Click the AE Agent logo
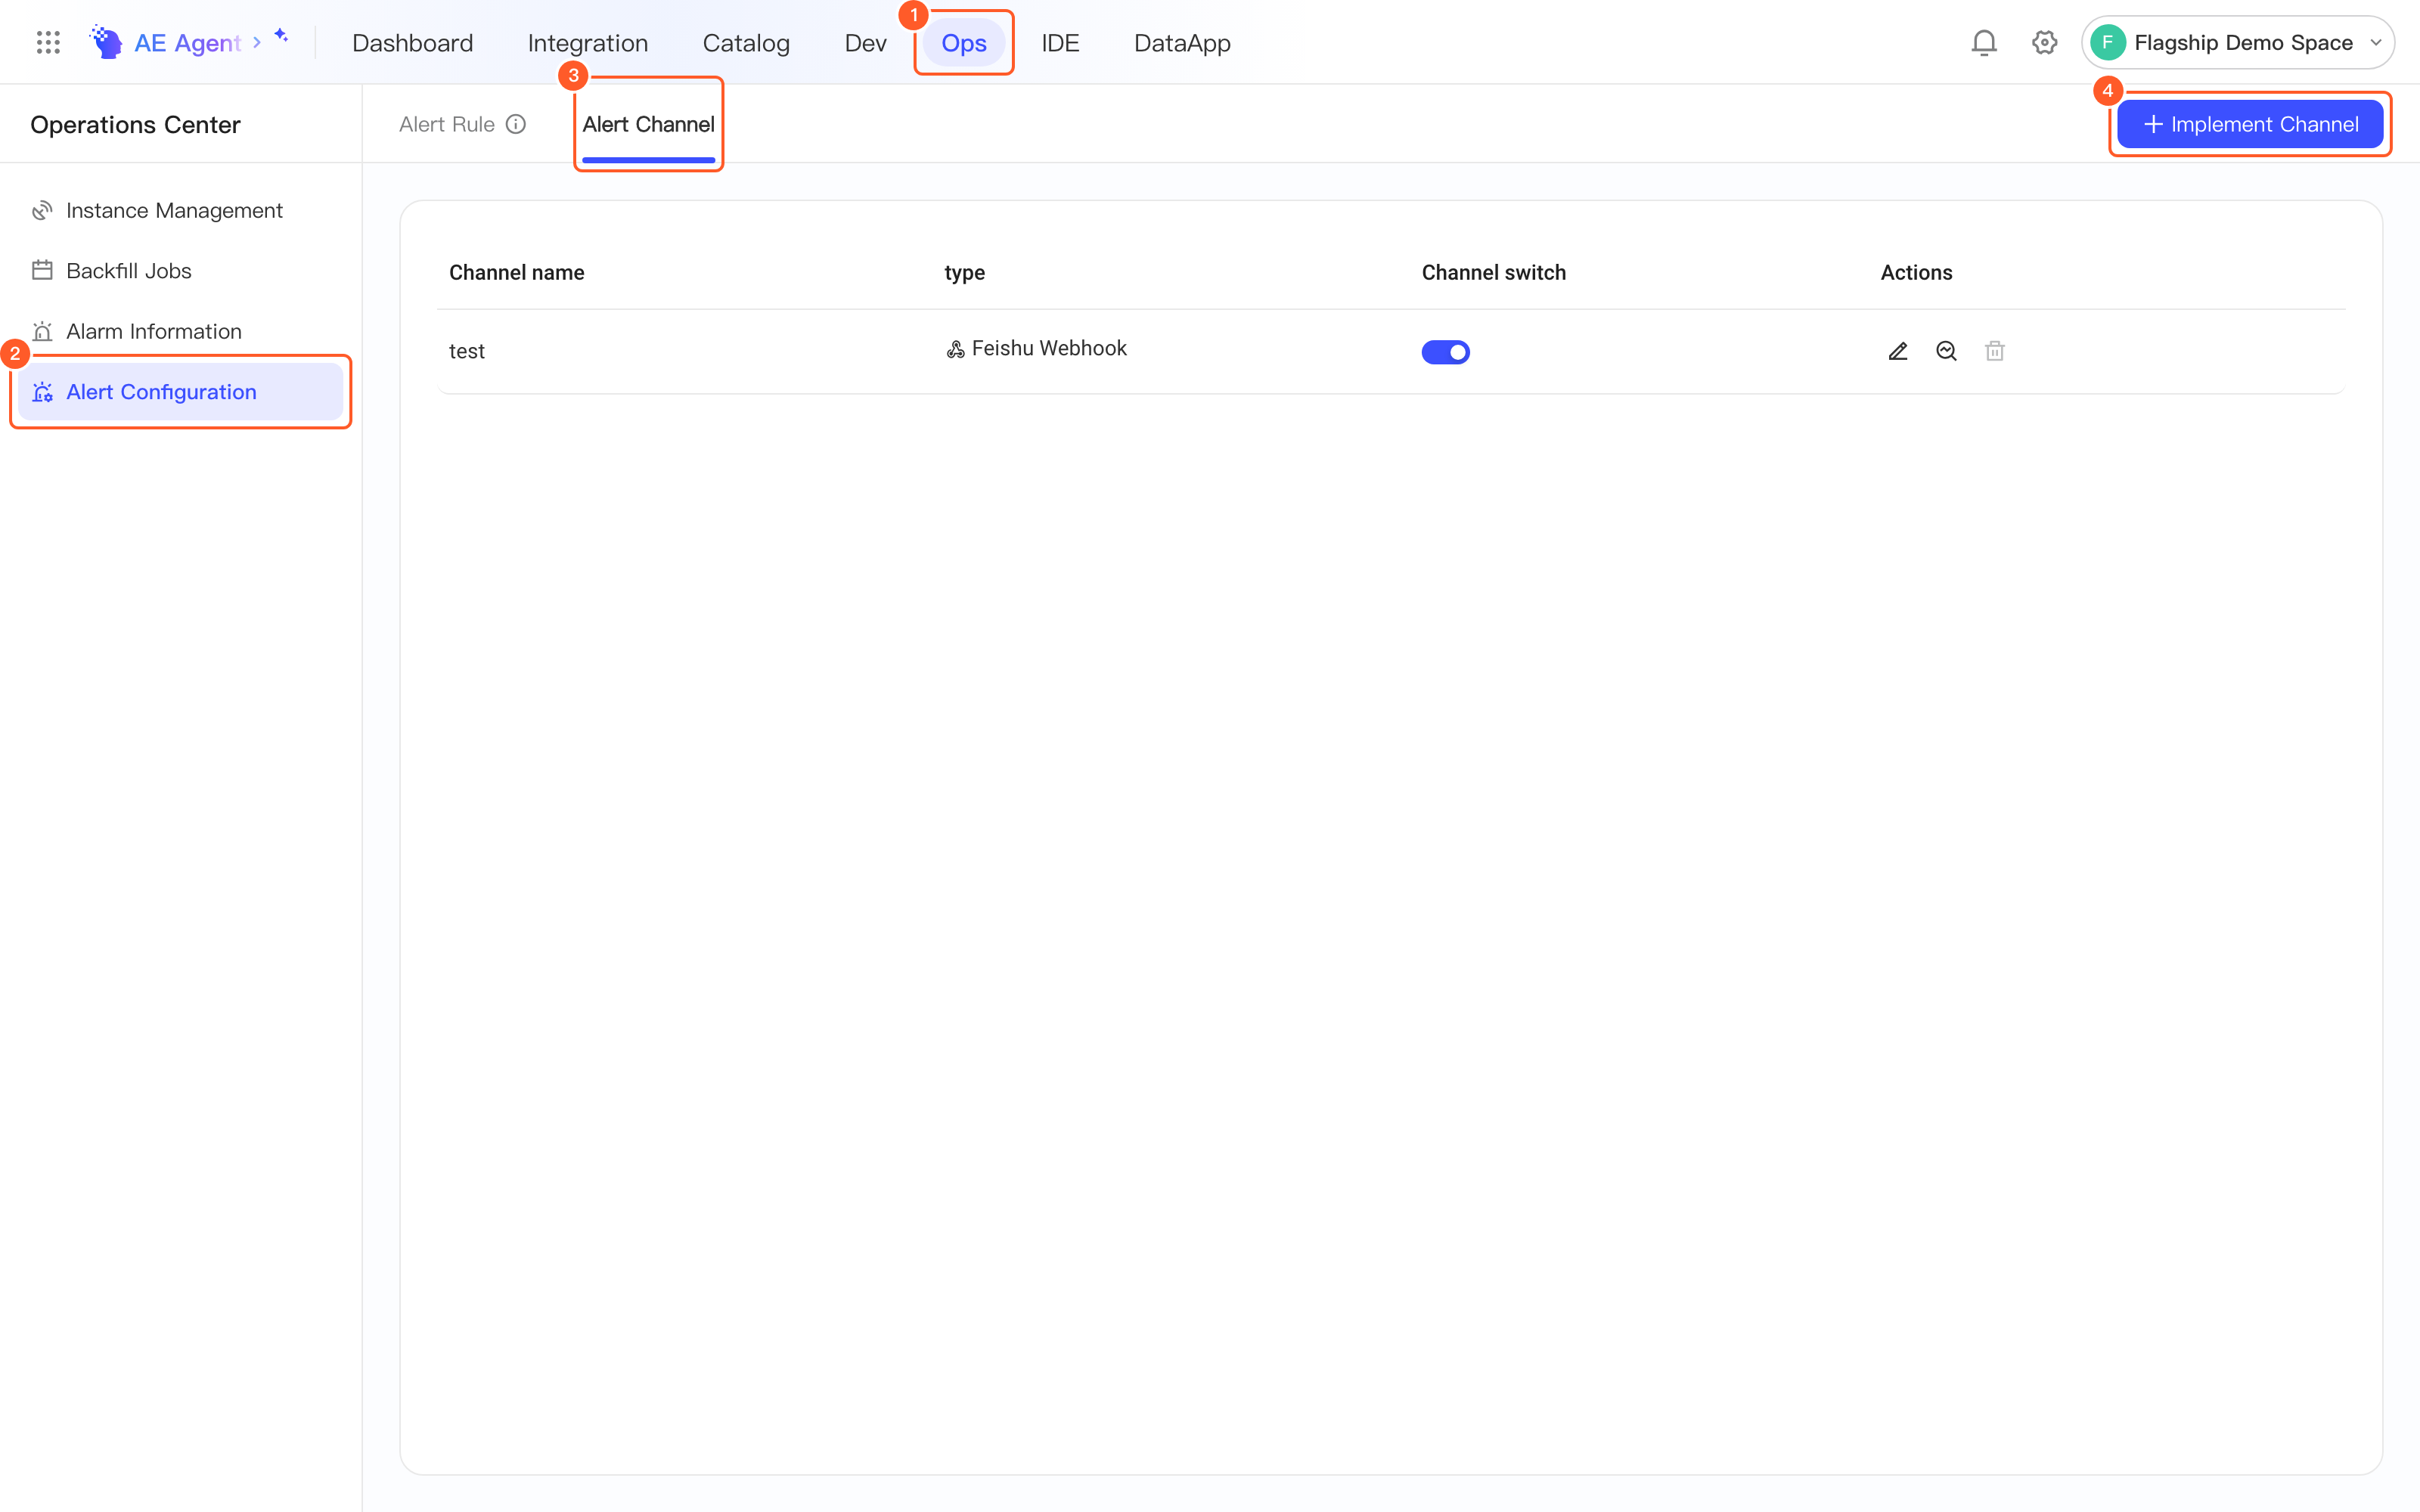Image resolution: width=2420 pixels, height=1512 pixels. point(106,42)
